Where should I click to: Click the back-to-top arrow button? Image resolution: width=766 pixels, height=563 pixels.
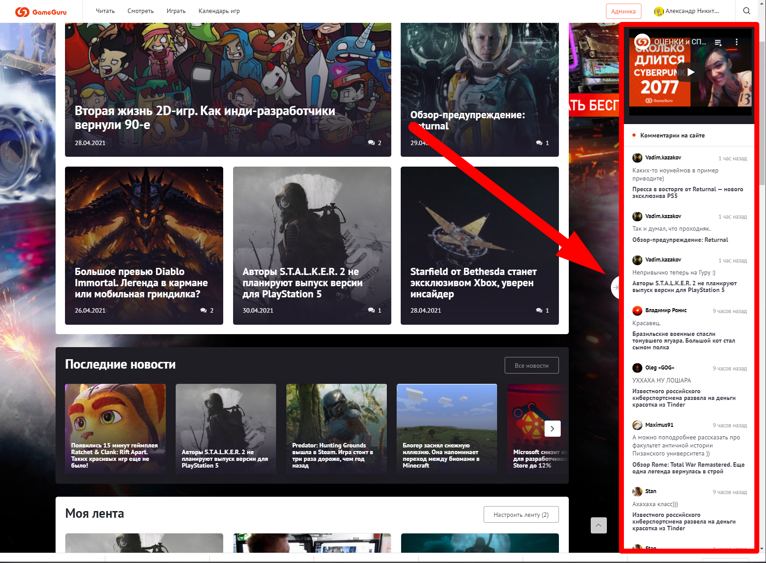(598, 525)
